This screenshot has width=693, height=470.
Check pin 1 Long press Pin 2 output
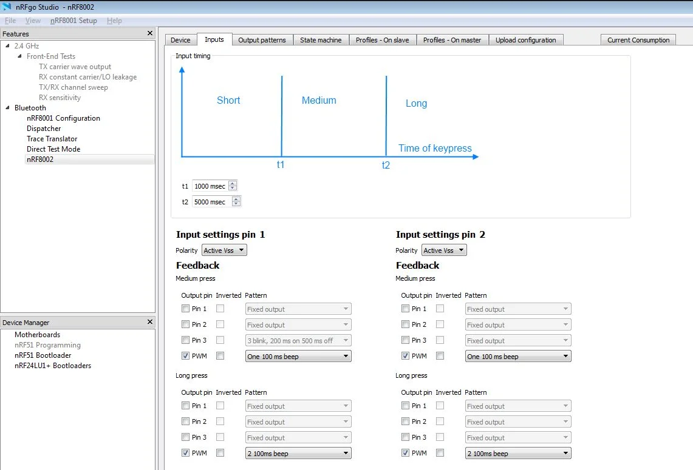pos(185,421)
